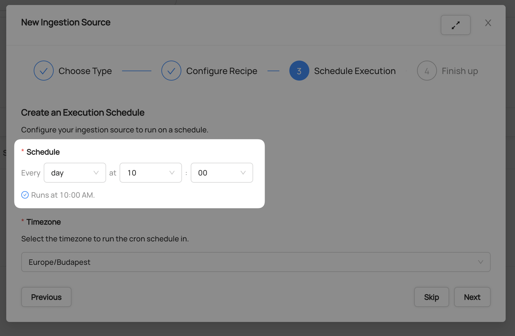Click 'Select the timezone to run the cron schedule in.'
Image resolution: width=515 pixels, height=336 pixels.
click(x=105, y=239)
